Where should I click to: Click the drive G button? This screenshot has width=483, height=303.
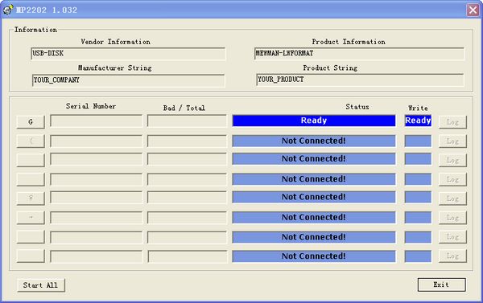31,122
